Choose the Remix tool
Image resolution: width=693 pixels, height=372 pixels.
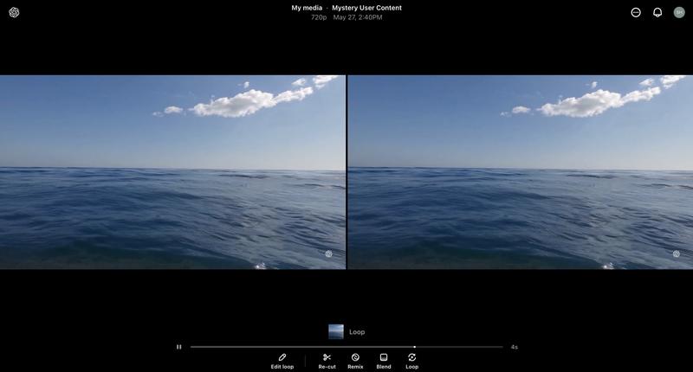pyautogui.click(x=355, y=361)
